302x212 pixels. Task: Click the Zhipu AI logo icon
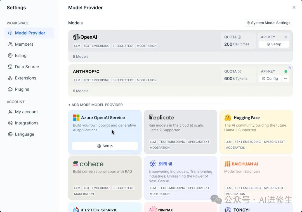(x=152, y=164)
